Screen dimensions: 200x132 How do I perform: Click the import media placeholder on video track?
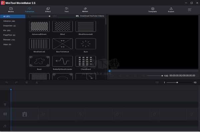[25, 114]
